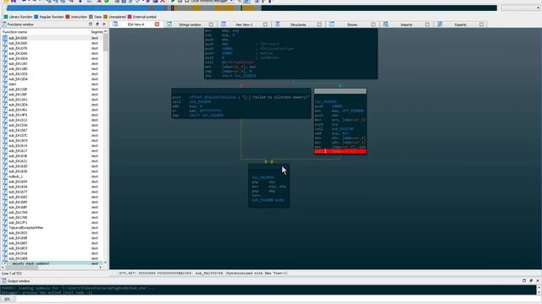
Task: Select the first function row sub_EA1000
Action: pyautogui.click(x=52, y=38)
